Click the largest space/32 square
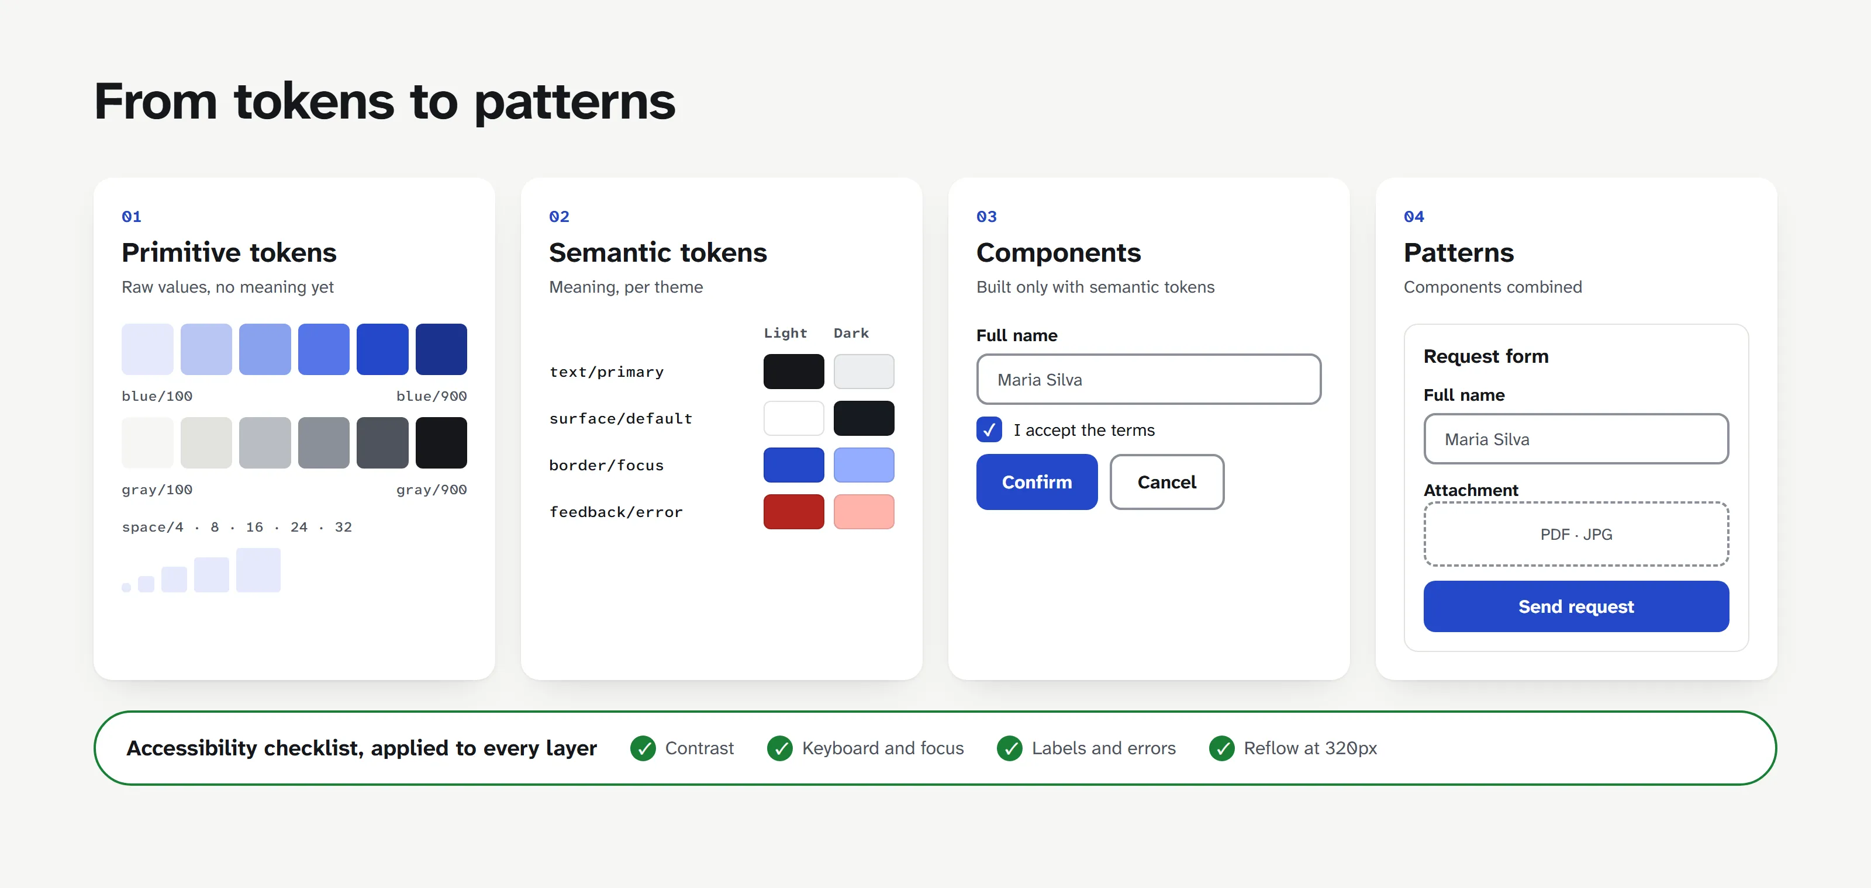 click(x=258, y=570)
